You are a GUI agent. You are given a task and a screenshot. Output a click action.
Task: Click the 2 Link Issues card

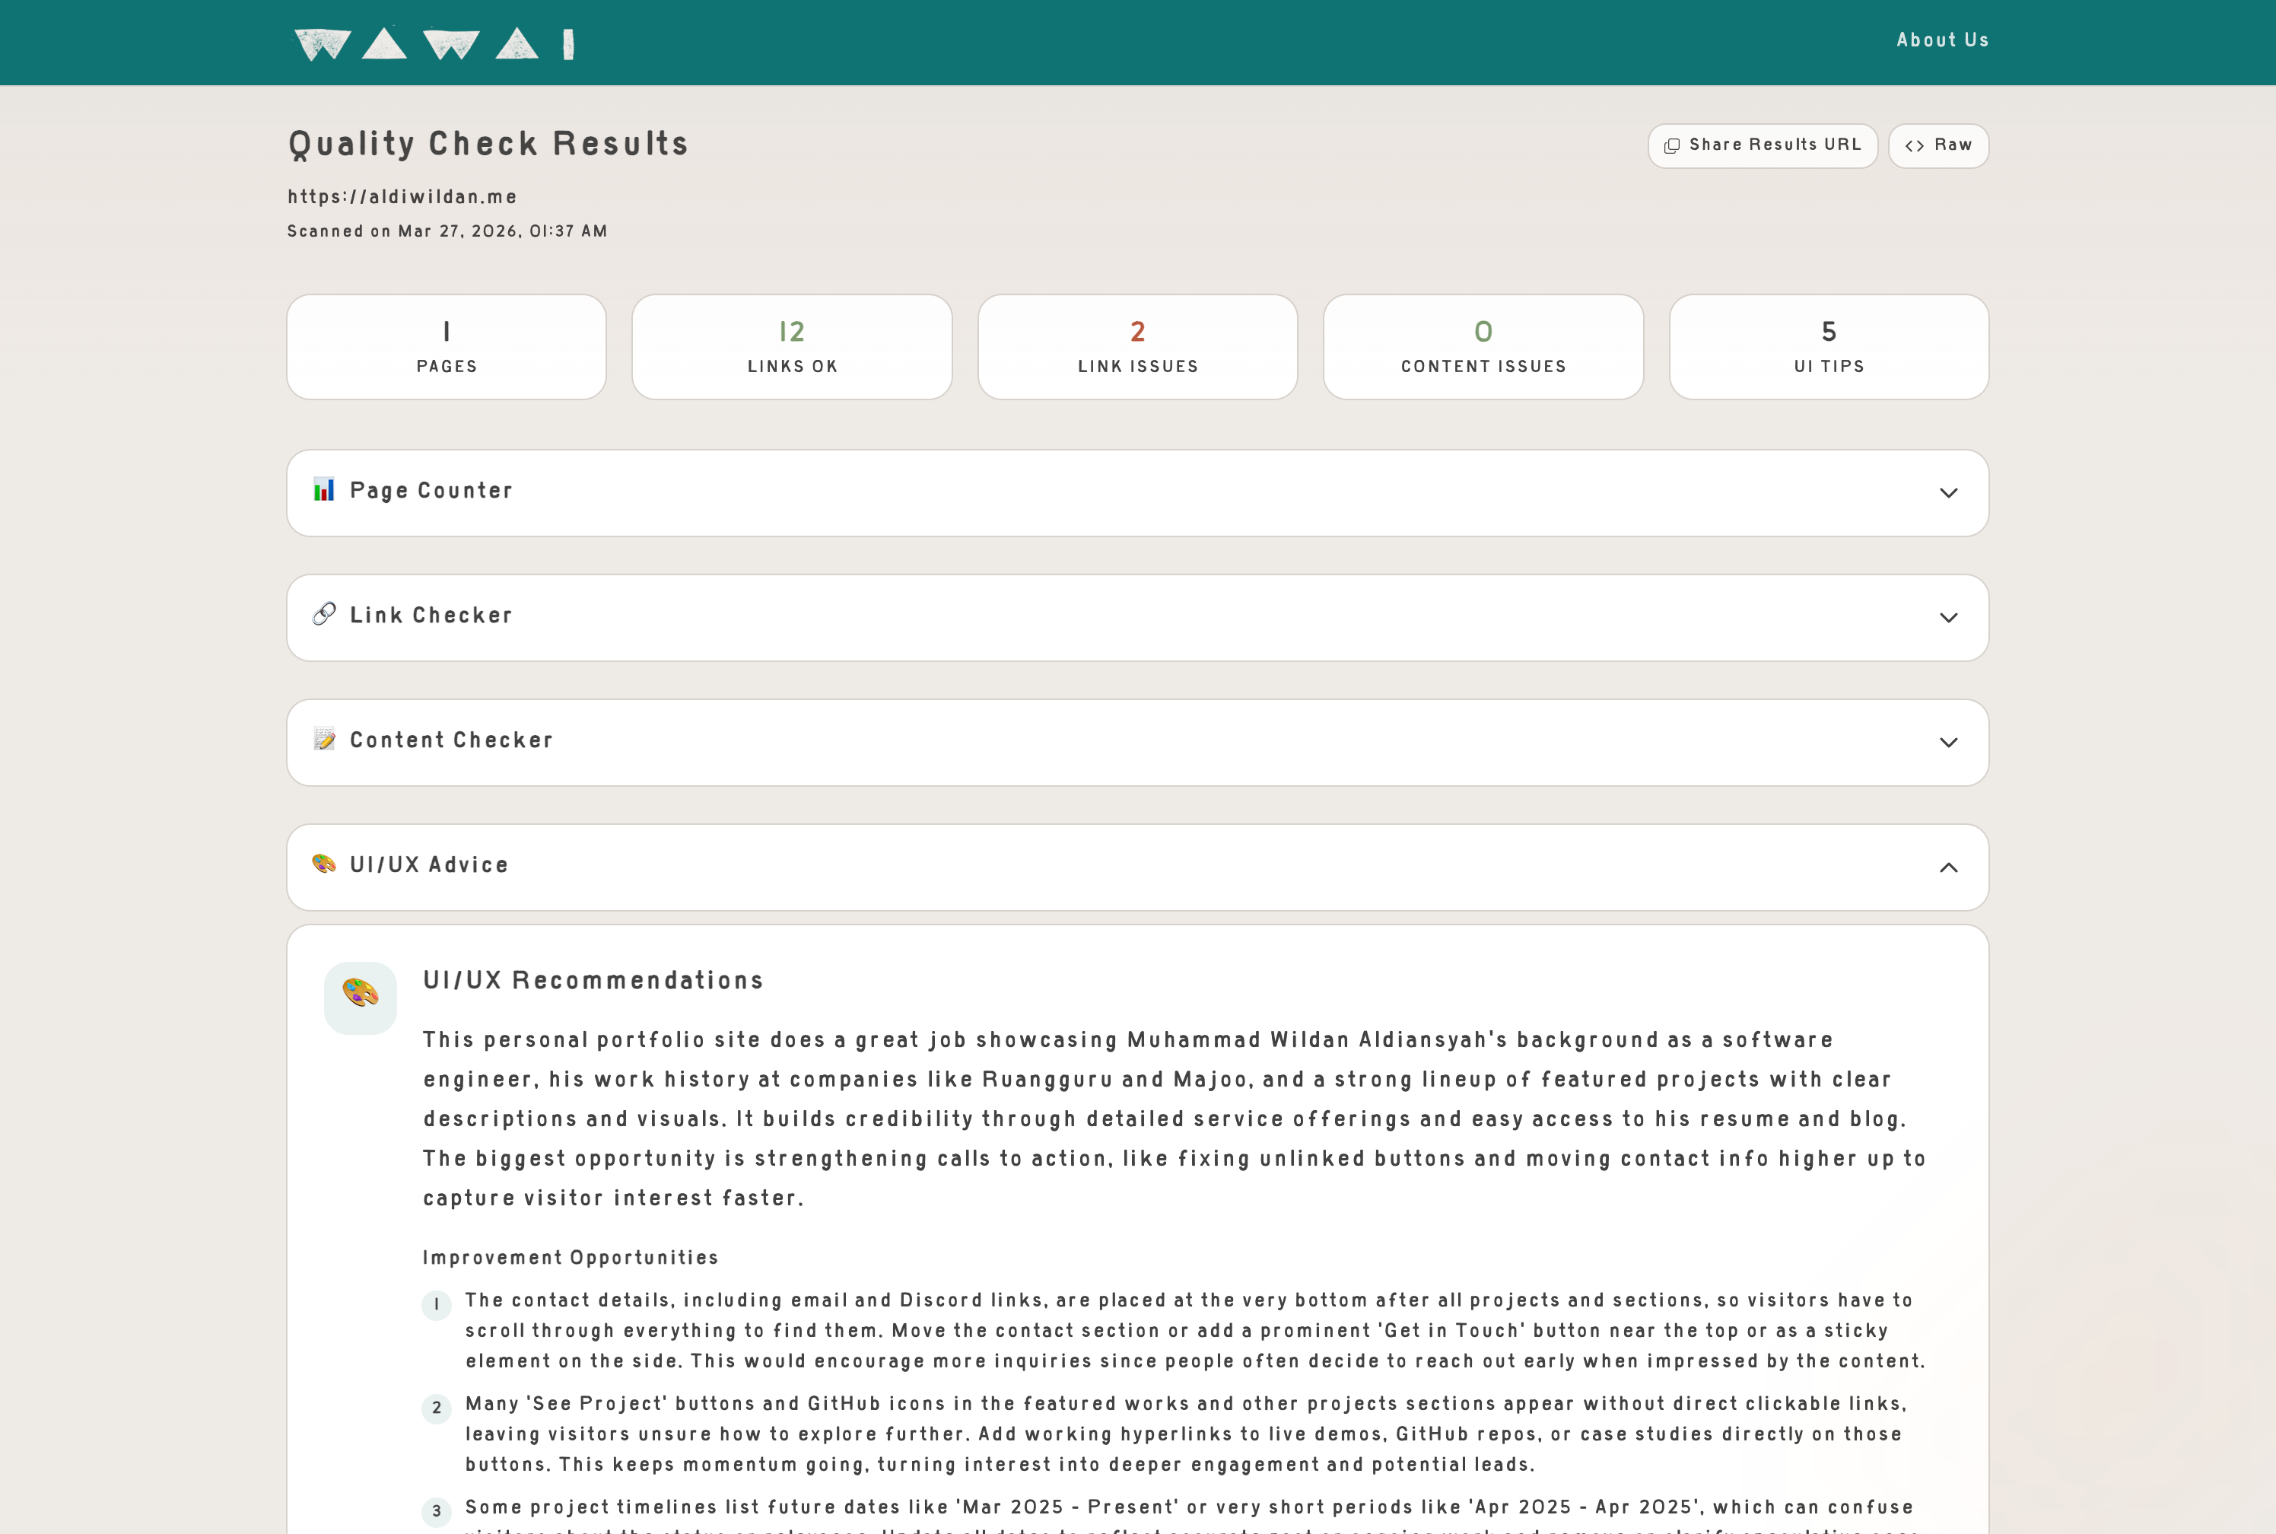[1137, 347]
